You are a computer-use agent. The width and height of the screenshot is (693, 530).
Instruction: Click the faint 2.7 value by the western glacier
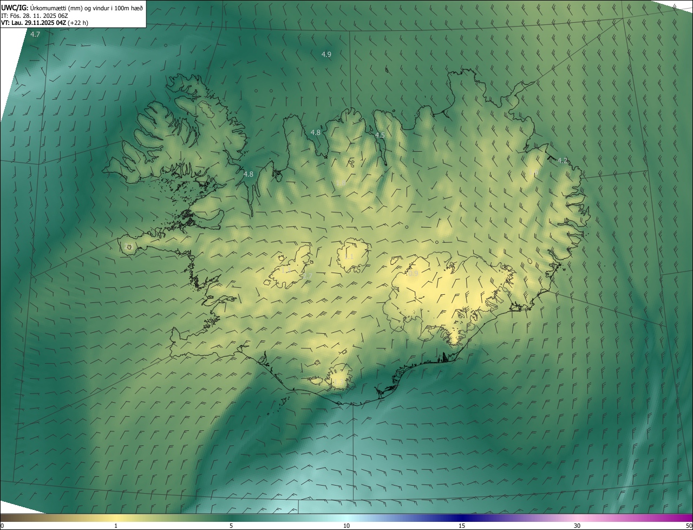[308, 276]
